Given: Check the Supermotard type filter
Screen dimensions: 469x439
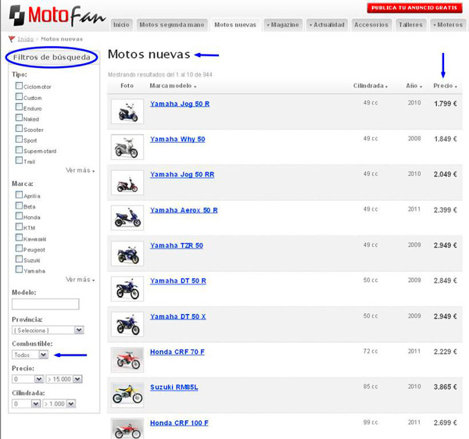Looking at the screenshot, I should pos(19,150).
